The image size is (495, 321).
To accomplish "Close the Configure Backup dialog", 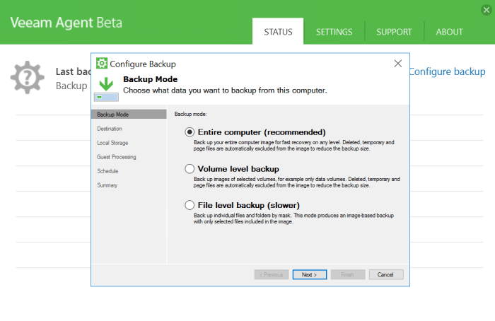I will (x=397, y=64).
